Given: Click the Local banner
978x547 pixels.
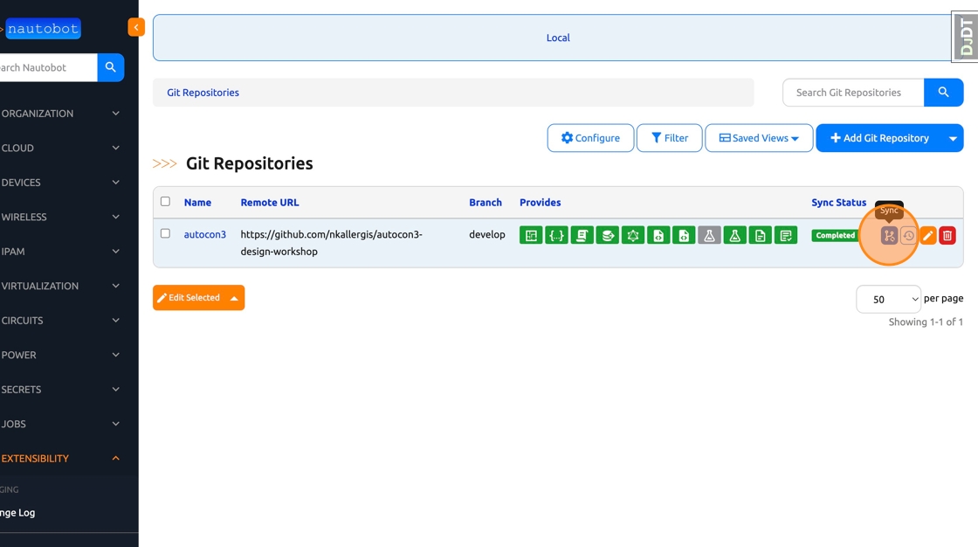Looking at the screenshot, I should 558,38.
